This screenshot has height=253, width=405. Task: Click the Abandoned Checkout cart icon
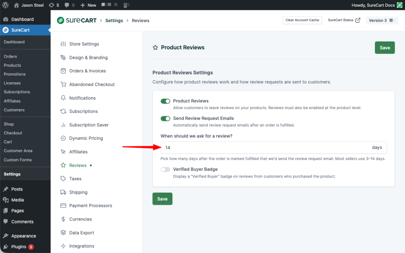[x=63, y=85]
